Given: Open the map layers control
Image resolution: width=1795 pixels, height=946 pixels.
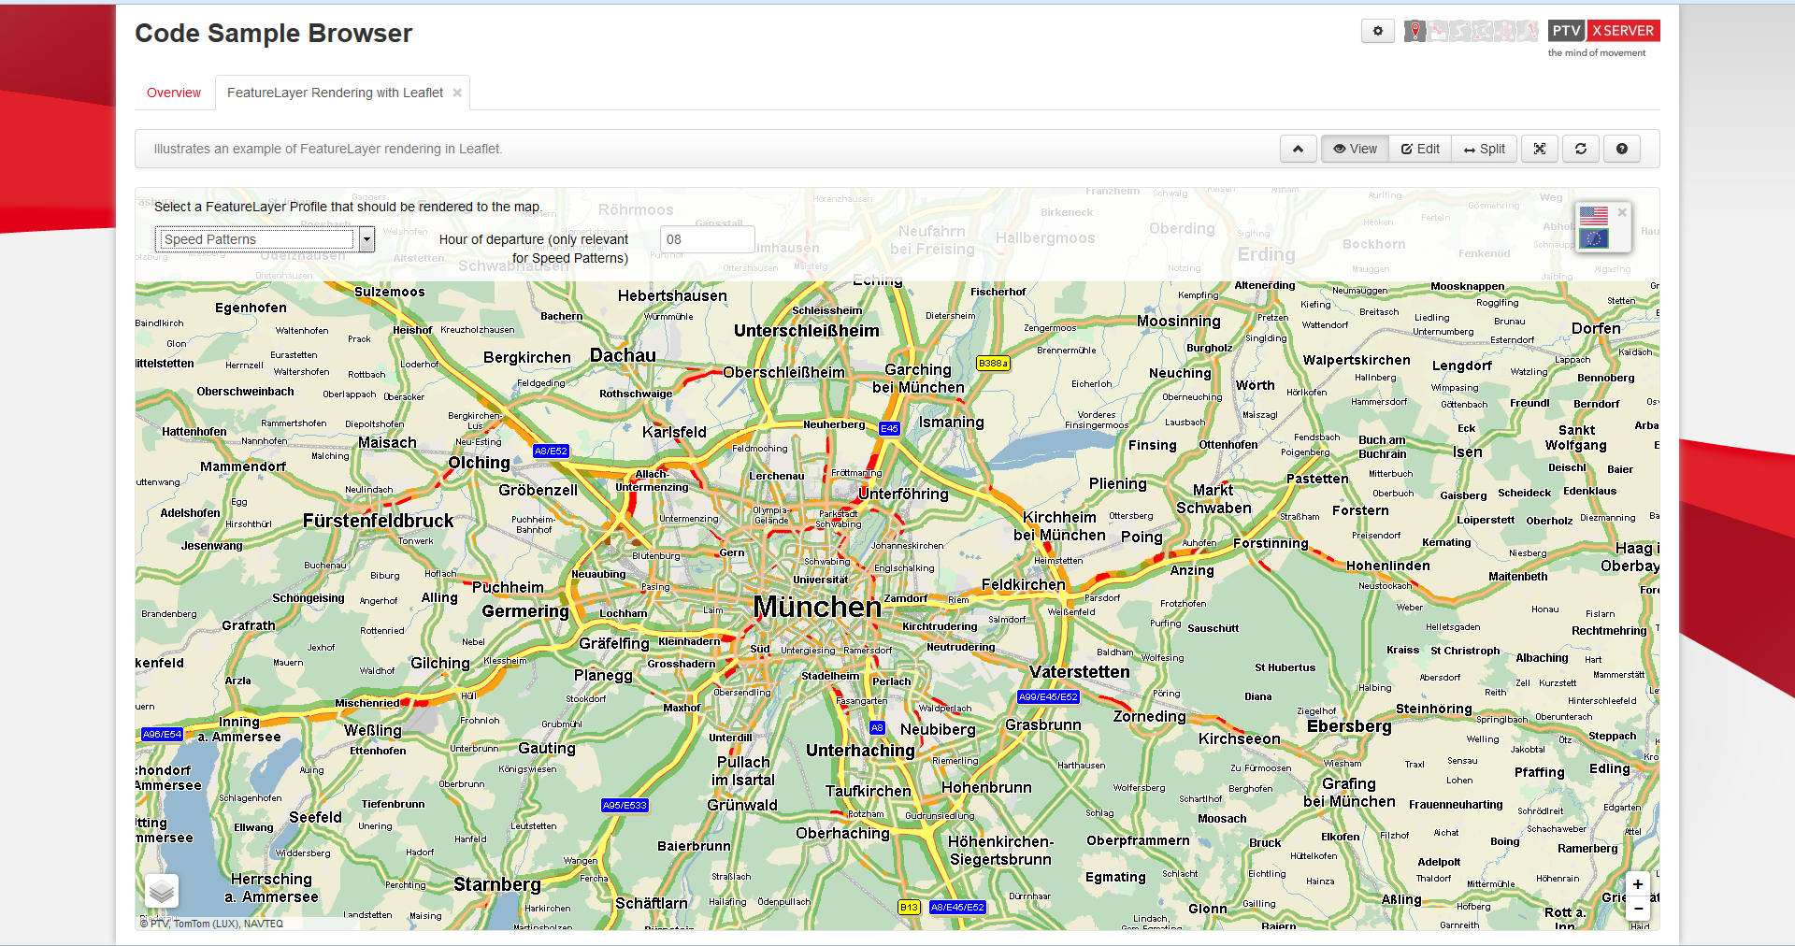Looking at the screenshot, I should [161, 891].
